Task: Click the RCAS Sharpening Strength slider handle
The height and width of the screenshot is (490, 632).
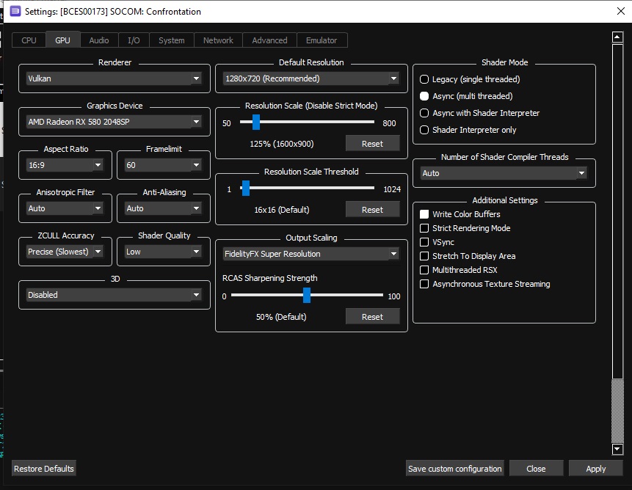Action: point(307,296)
